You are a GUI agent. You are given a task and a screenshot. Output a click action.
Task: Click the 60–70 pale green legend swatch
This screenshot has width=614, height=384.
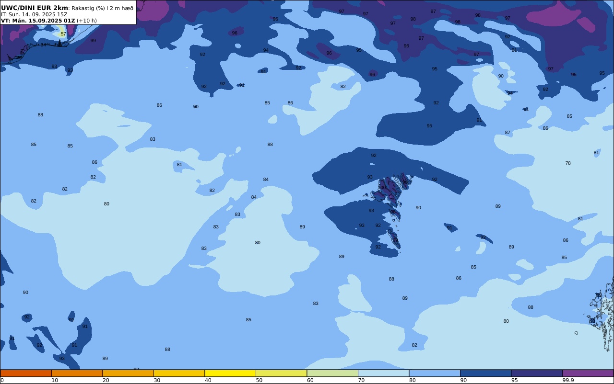click(332, 373)
